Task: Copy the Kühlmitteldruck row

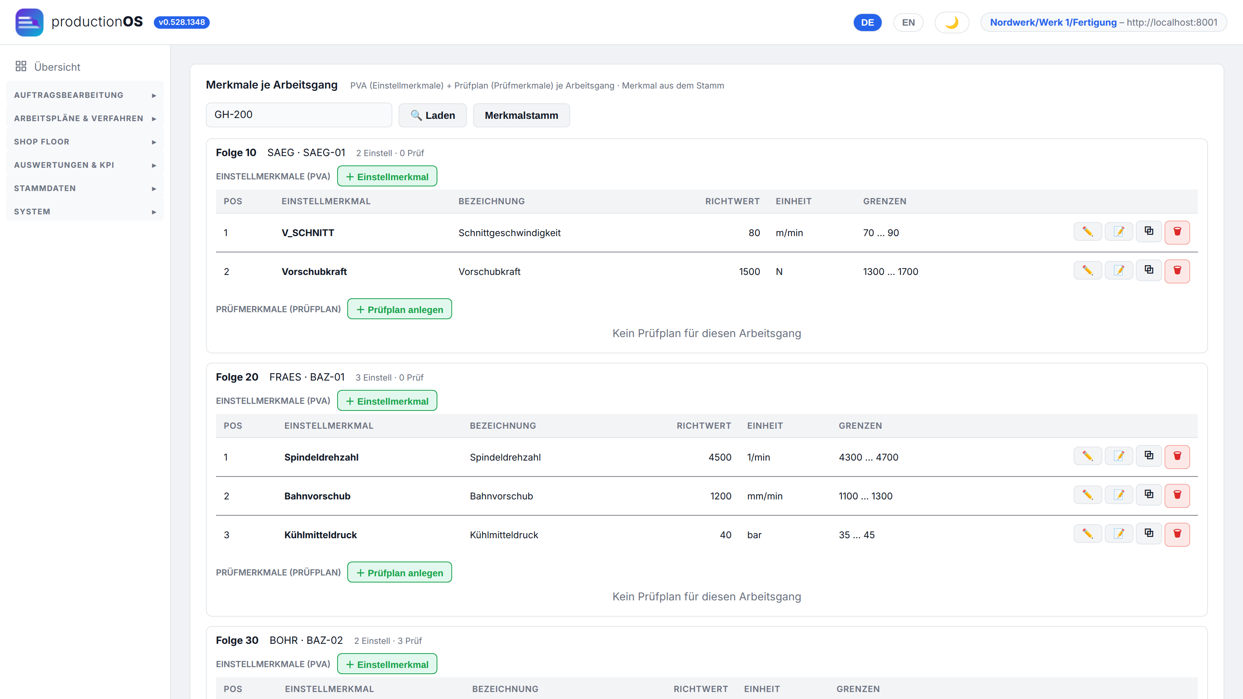Action: point(1149,533)
